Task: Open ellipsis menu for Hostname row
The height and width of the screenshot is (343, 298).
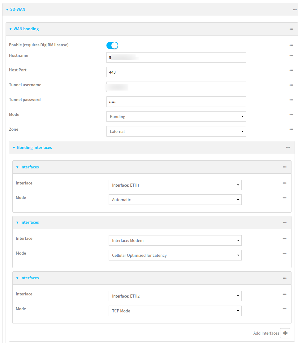Action: (291, 55)
